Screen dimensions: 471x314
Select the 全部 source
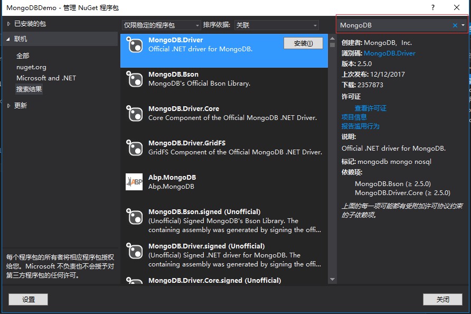coord(23,56)
